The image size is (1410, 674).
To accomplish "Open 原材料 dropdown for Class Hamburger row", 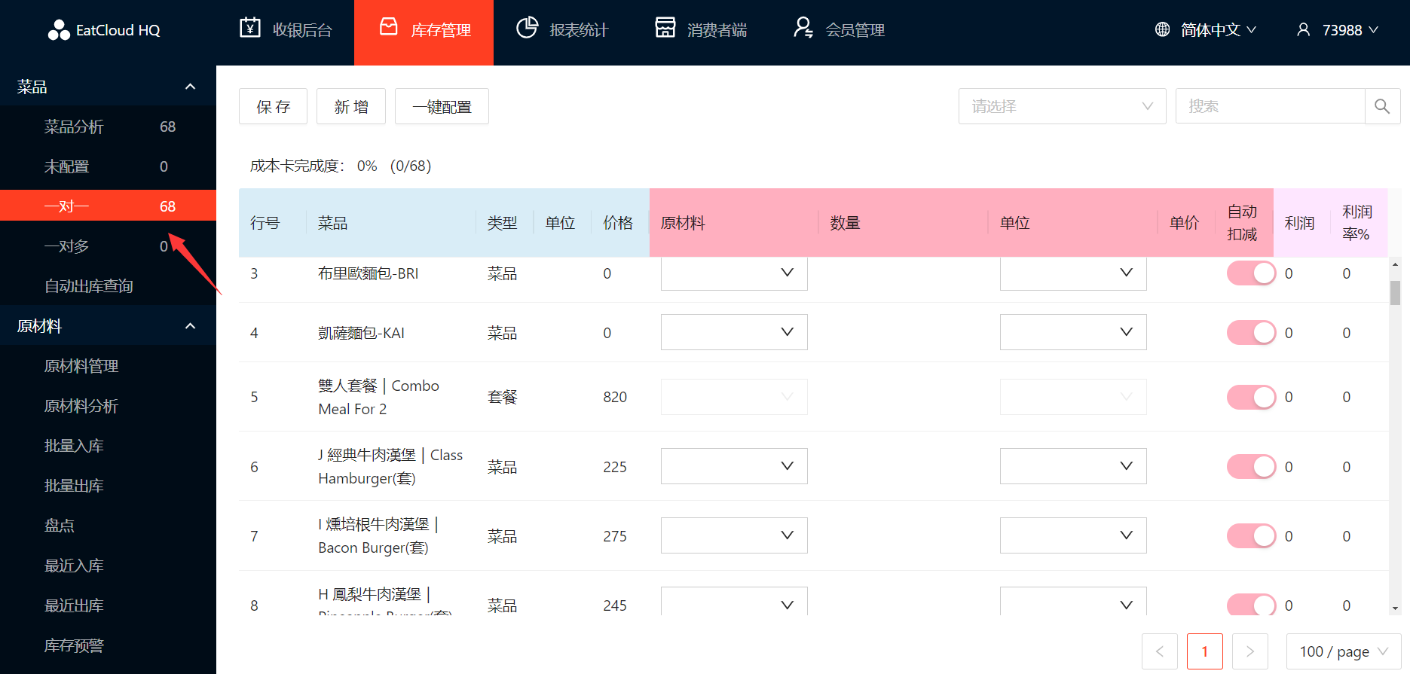I will pos(733,466).
